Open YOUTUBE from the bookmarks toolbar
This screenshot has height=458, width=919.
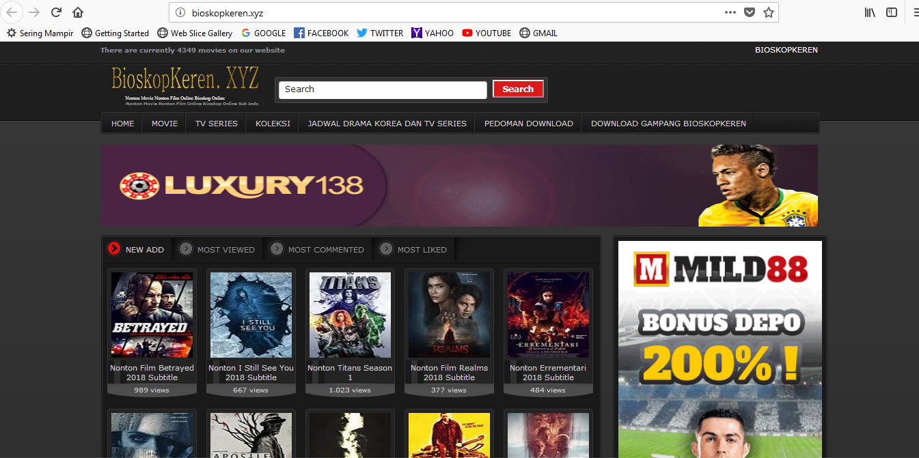(486, 33)
